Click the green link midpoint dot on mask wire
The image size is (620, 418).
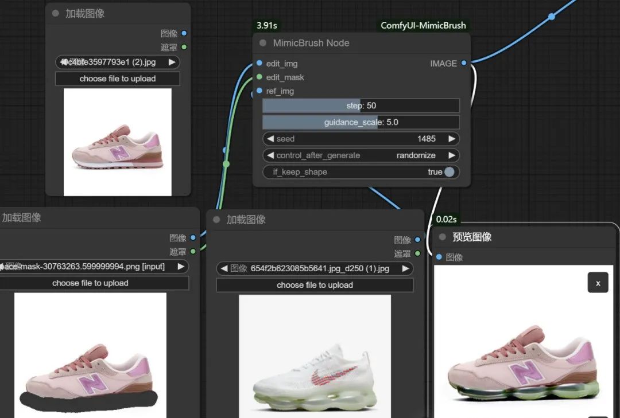pos(226,163)
